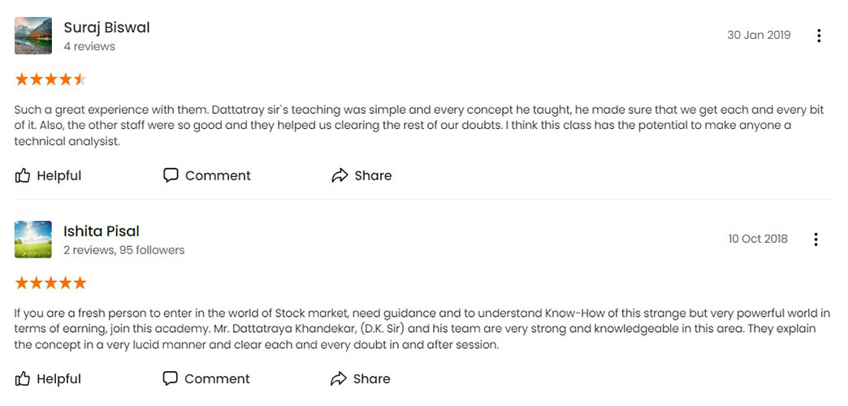
Task: Click thumbs-up icon on Suraj Biswal's review
Action: pos(23,175)
